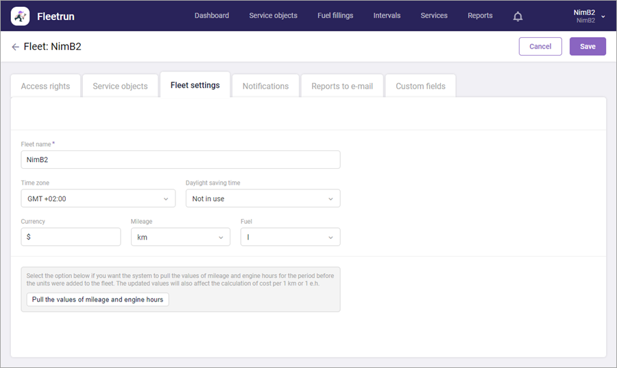Open Fuel fillings from top navigation
The width and height of the screenshot is (617, 368).
click(x=335, y=16)
